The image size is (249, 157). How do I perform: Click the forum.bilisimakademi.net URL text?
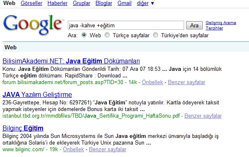tap(63, 82)
